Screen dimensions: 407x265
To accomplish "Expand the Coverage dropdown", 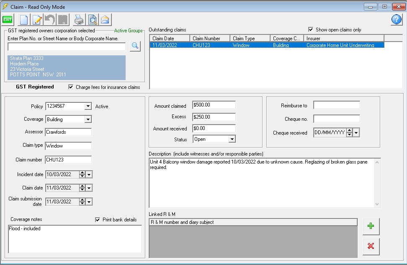I will pos(88,120).
